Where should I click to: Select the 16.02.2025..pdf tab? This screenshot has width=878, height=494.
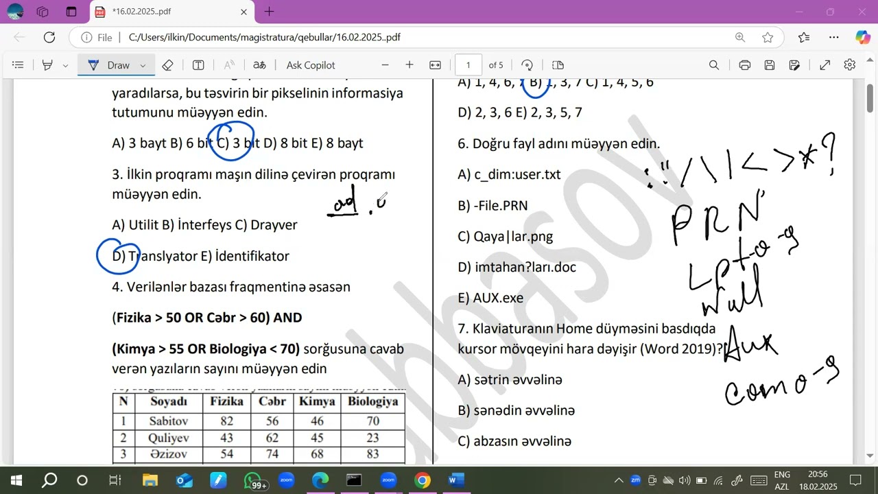tap(171, 12)
